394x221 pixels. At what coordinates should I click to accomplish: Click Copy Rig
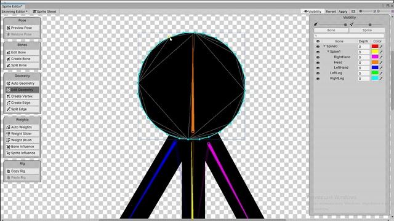(22, 171)
